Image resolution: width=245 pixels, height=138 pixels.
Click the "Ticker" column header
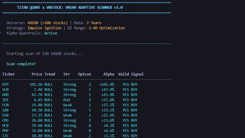pos(8,74)
